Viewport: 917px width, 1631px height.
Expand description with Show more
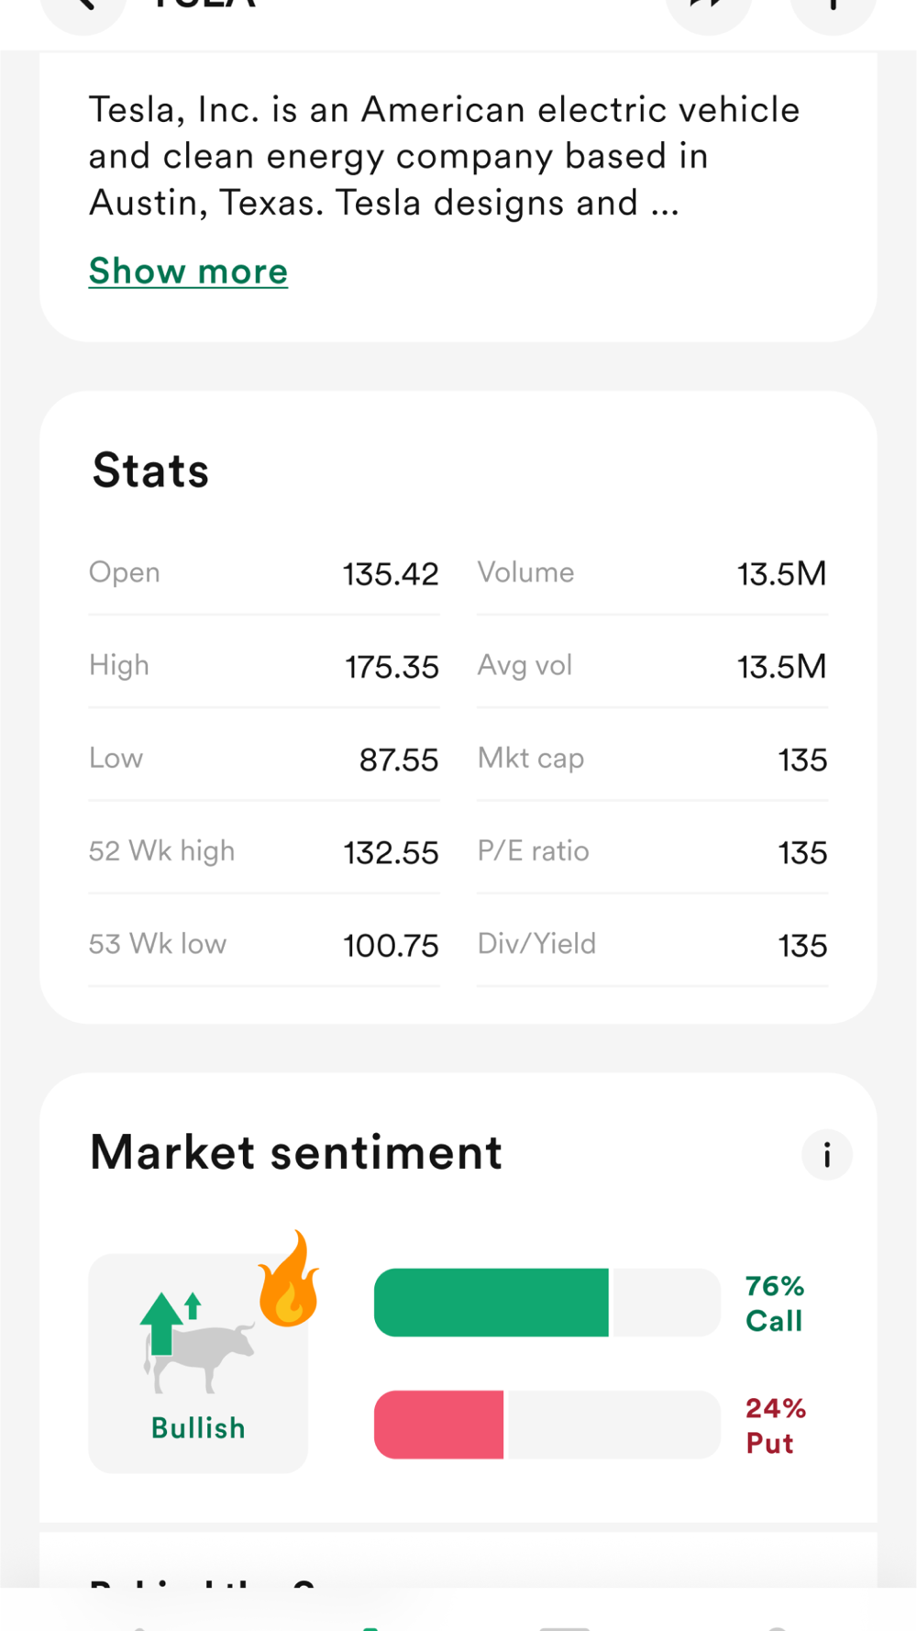[x=188, y=272]
